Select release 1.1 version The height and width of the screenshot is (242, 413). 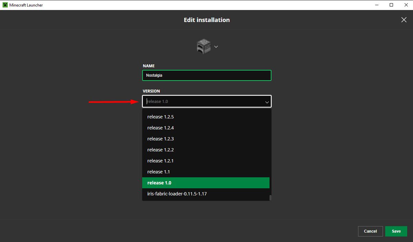[x=206, y=172]
